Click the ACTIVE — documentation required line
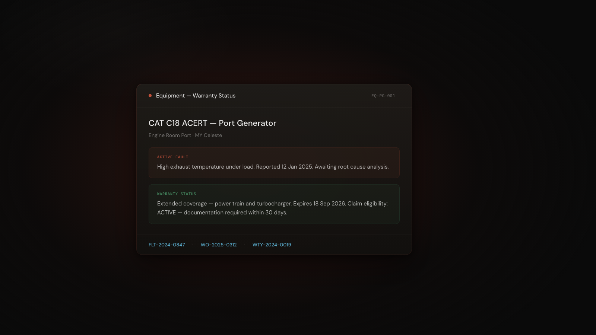 (x=222, y=213)
